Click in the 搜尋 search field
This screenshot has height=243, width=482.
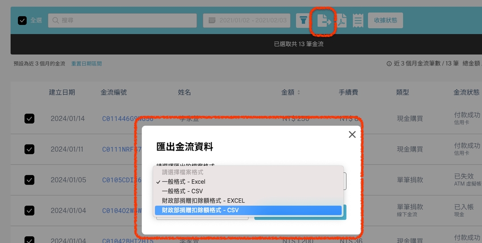pos(122,20)
